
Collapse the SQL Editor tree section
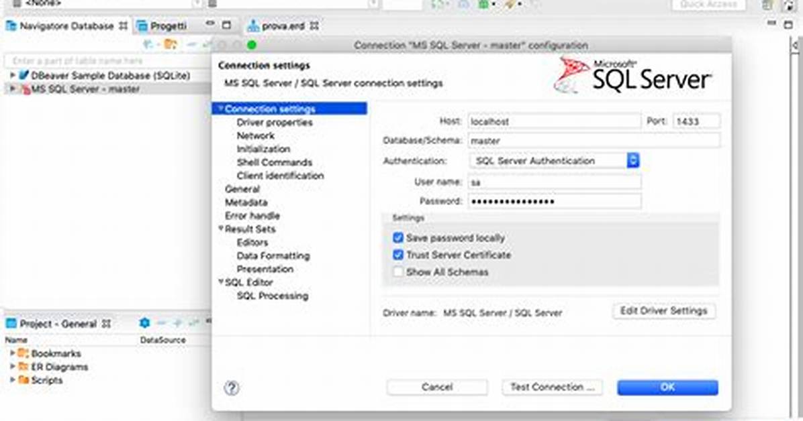point(221,282)
